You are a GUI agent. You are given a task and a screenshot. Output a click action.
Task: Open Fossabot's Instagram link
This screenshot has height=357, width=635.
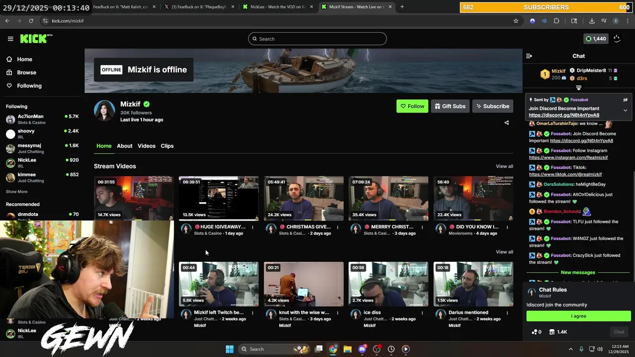tap(568, 158)
